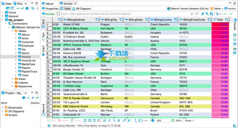Select the Properties subtab
238x128 pixels.
(x=50, y=9)
